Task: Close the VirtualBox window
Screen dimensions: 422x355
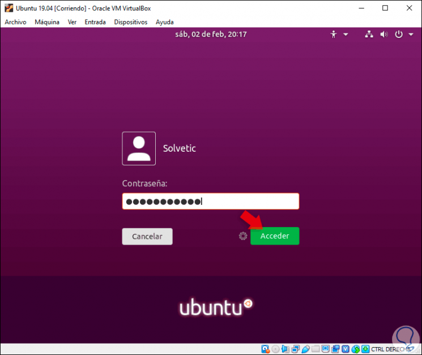Action: (x=410, y=8)
